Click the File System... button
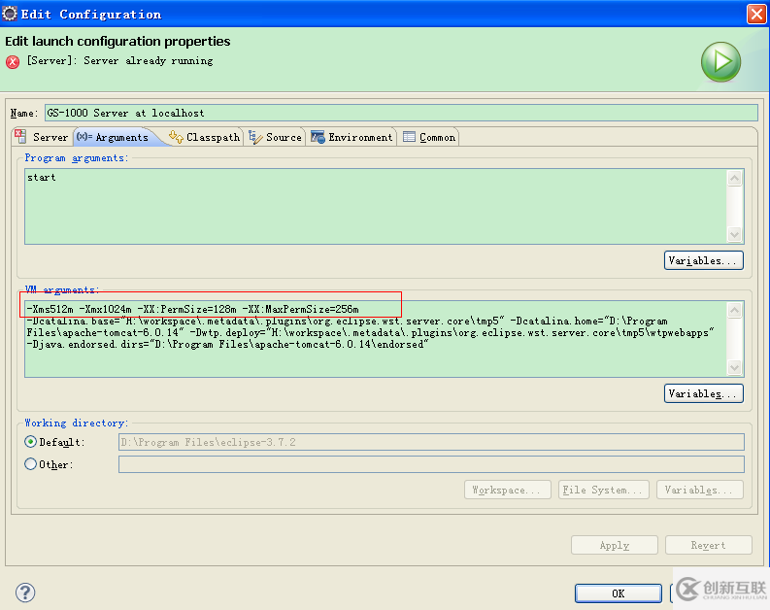Screen dimensions: 770x610 pyautogui.click(x=604, y=490)
